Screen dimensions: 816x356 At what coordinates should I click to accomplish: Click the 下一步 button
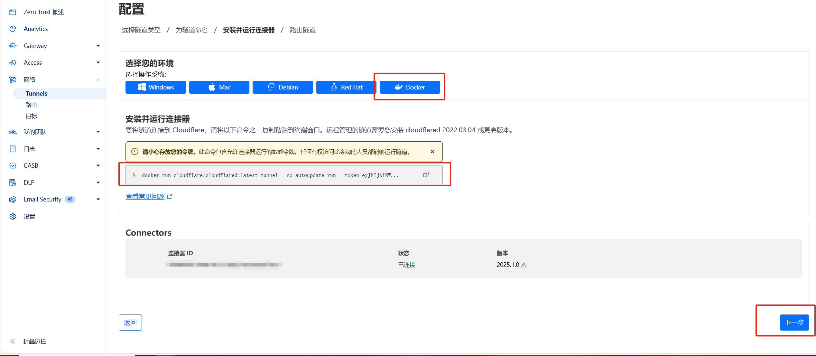[x=794, y=322]
